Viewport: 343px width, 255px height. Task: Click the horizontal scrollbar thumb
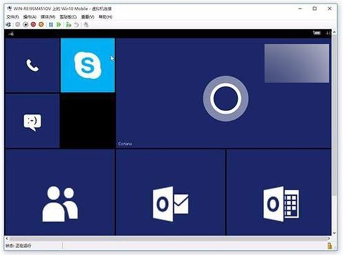coord(167,238)
